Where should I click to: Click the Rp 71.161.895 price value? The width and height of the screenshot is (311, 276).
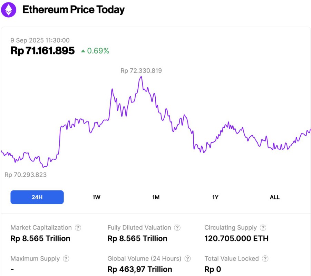(x=42, y=50)
